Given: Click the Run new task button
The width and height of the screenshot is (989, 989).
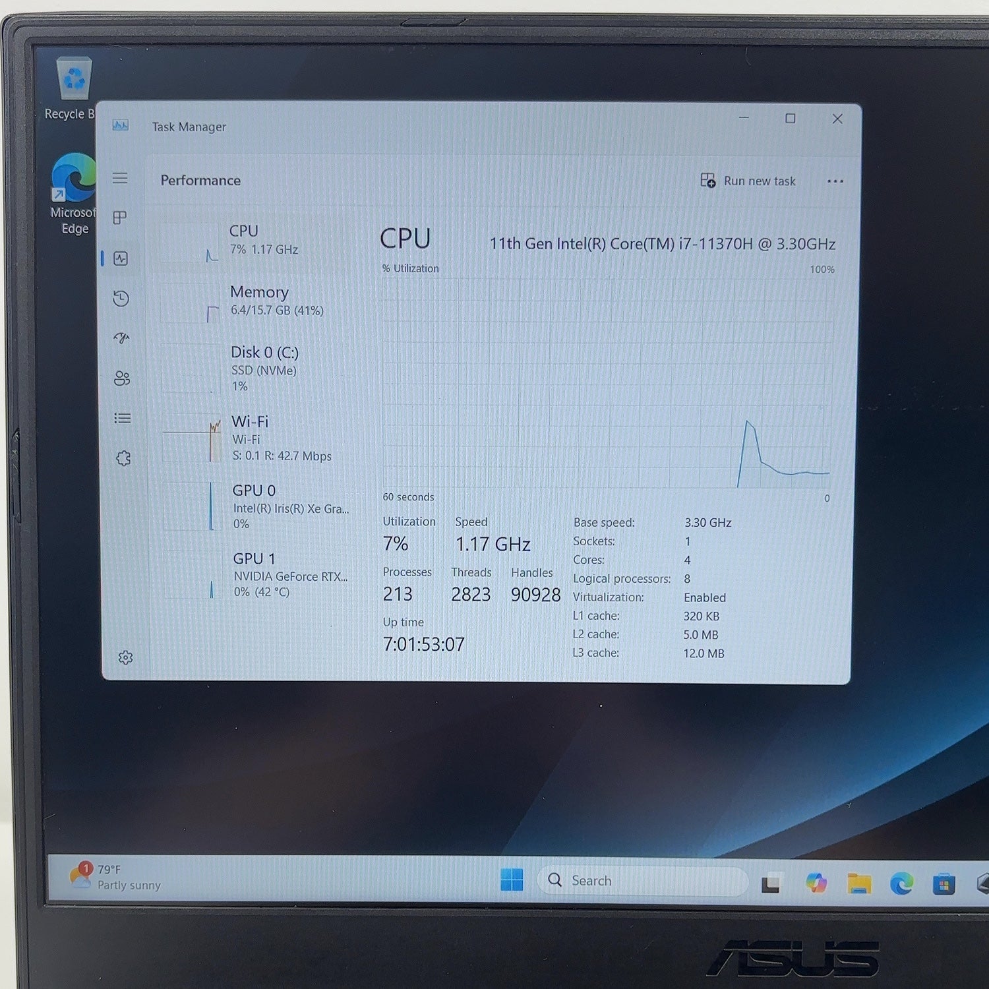Looking at the screenshot, I should click(748, 181).
